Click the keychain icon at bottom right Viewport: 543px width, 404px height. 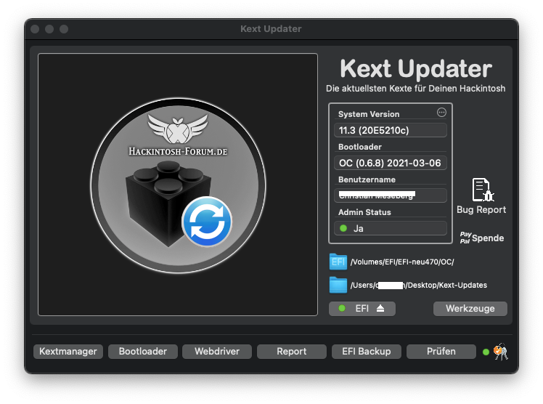click(501, 352)
